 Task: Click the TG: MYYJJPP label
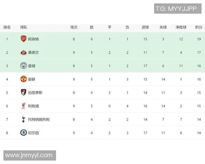(x=176, y=9)
